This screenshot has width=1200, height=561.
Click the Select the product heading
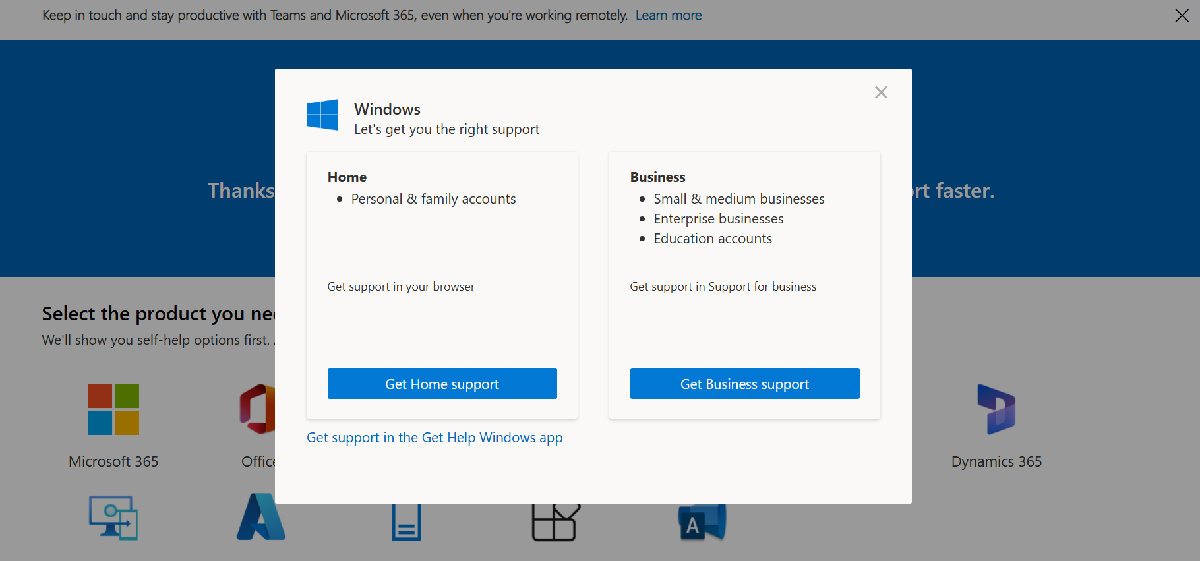coord(158,314)
